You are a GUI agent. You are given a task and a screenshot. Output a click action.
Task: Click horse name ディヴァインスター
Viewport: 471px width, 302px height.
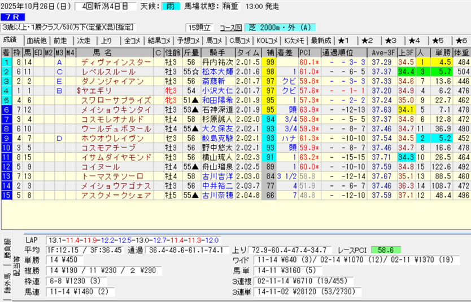tap(115, 62)
